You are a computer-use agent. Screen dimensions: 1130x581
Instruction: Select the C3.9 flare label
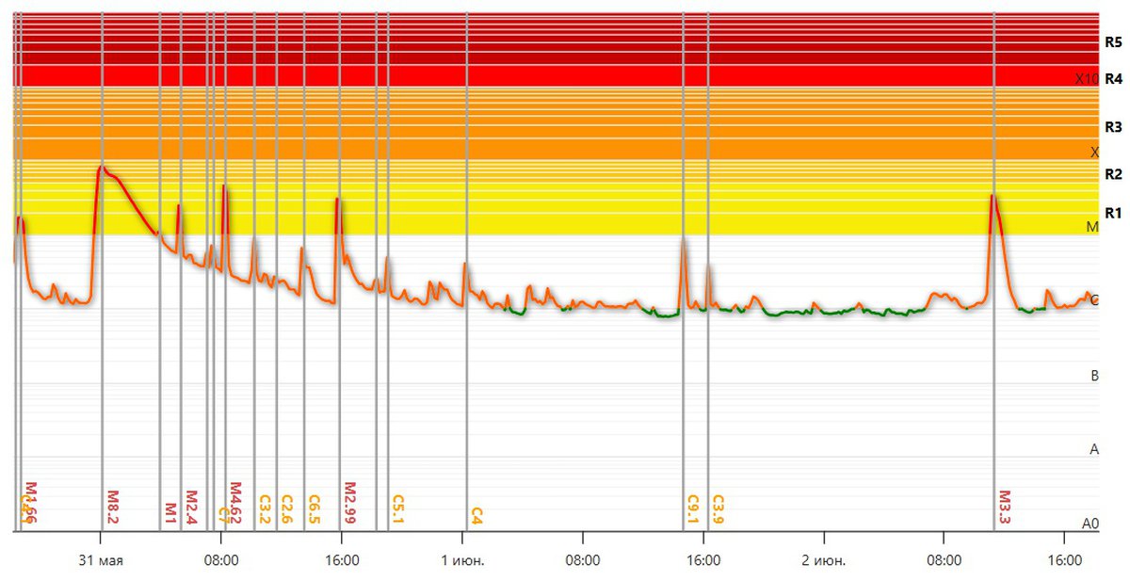pyautogui.click(x=718, y=509)
